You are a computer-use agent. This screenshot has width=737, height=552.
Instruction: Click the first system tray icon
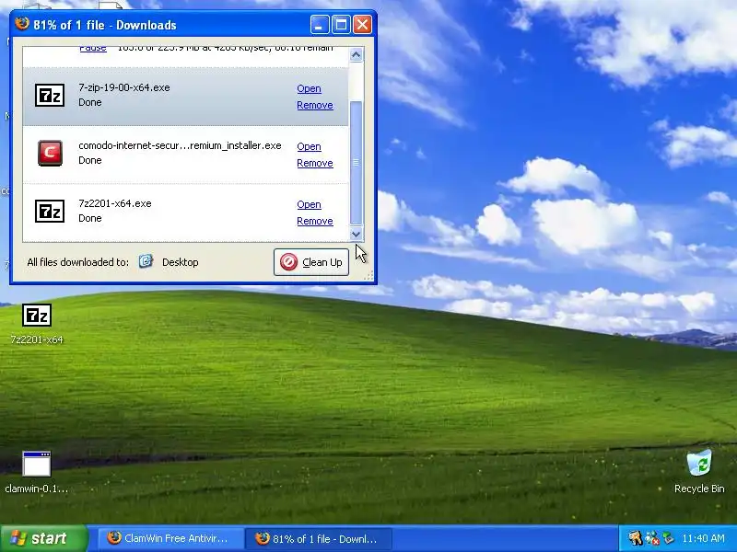tap(635, 538)
